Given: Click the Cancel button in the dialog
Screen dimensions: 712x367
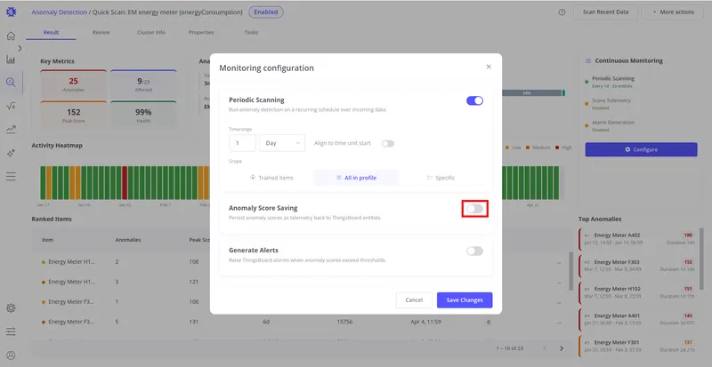Looking at the screenshot, I should [x=414, y=299].
